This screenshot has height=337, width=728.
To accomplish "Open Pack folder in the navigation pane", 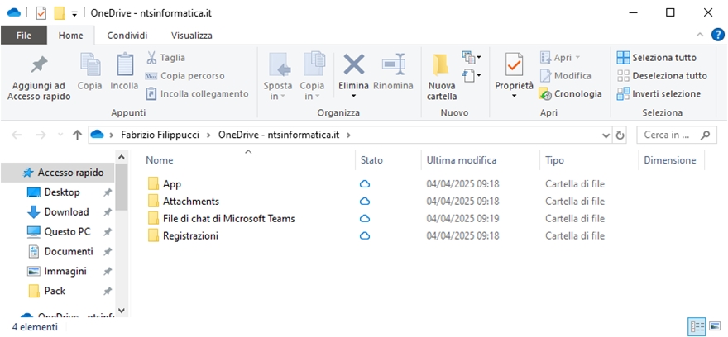I will pos(55,291).
